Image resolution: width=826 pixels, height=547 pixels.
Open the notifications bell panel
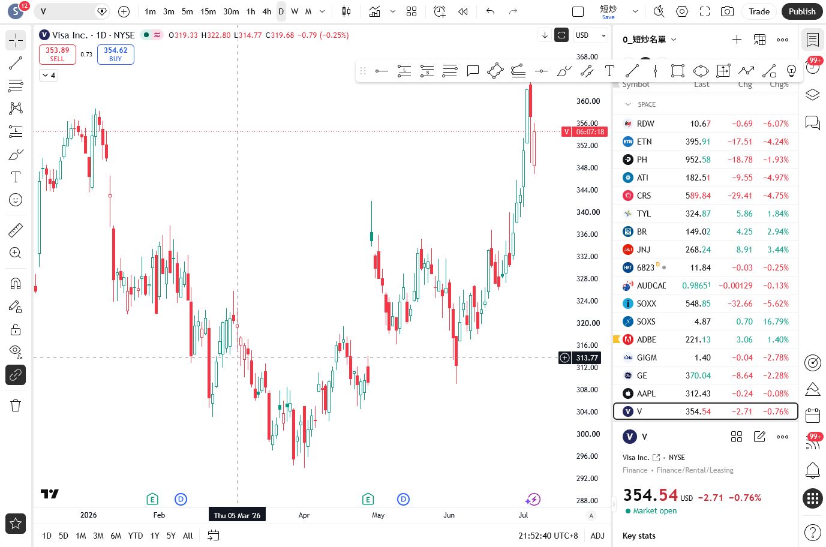[x=812, y=470]
